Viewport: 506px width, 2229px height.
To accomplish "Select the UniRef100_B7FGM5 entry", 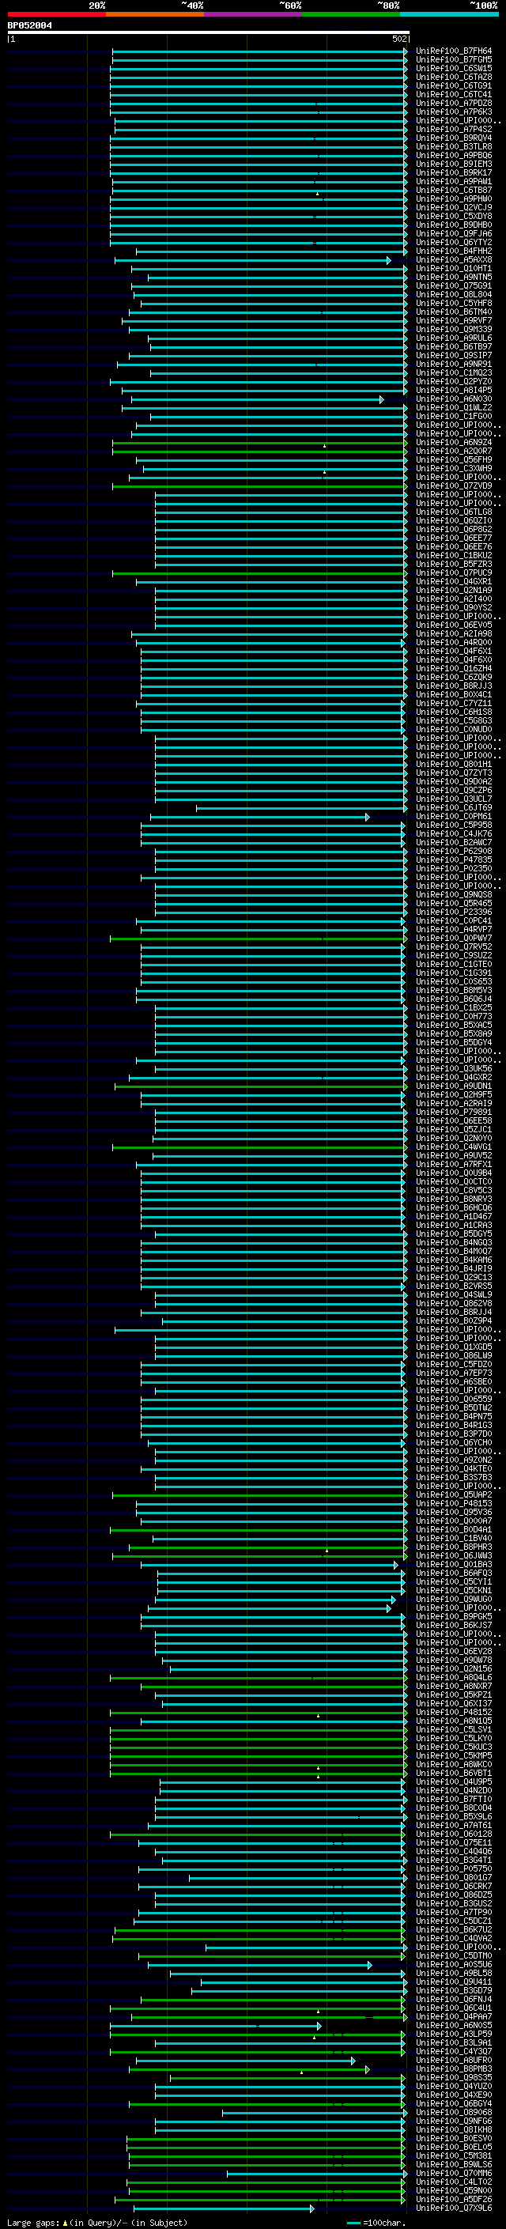I will pos(453,60).
